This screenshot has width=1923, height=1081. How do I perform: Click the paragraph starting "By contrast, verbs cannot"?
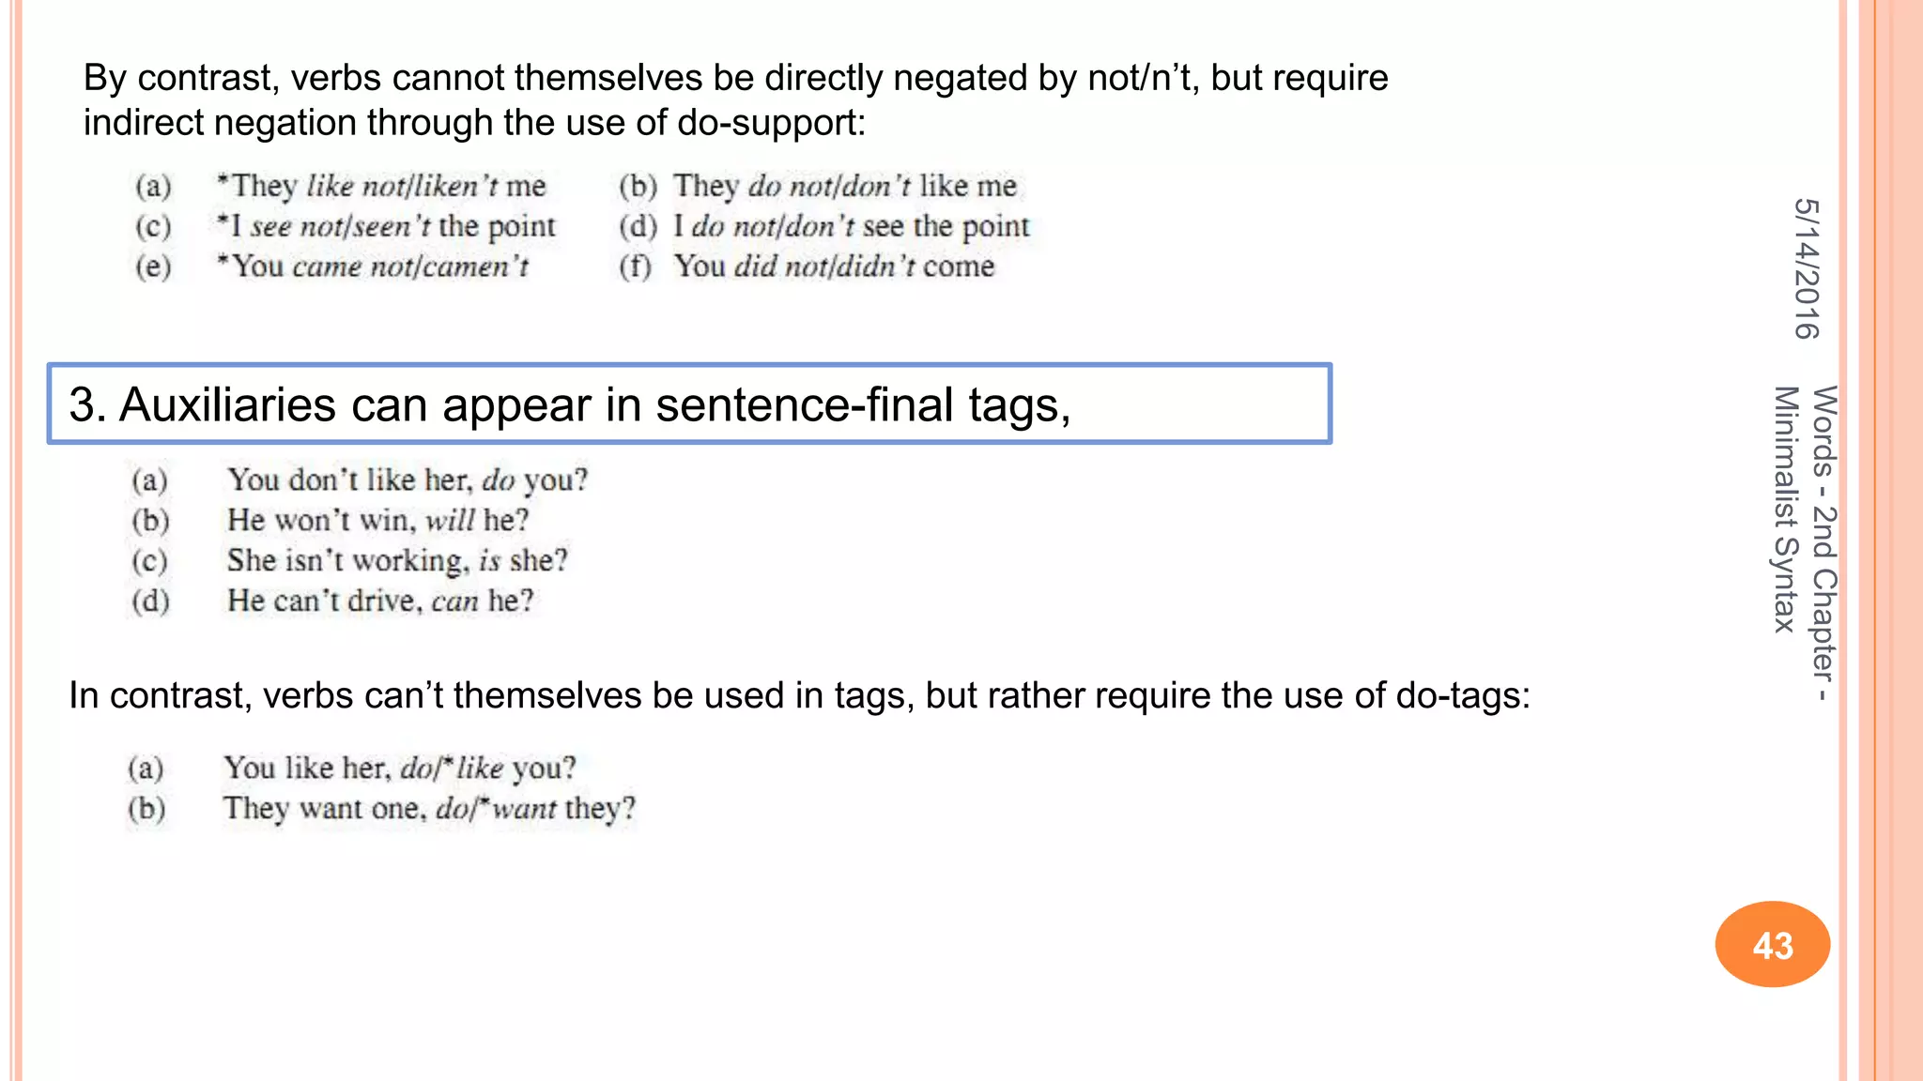point(735,99)
